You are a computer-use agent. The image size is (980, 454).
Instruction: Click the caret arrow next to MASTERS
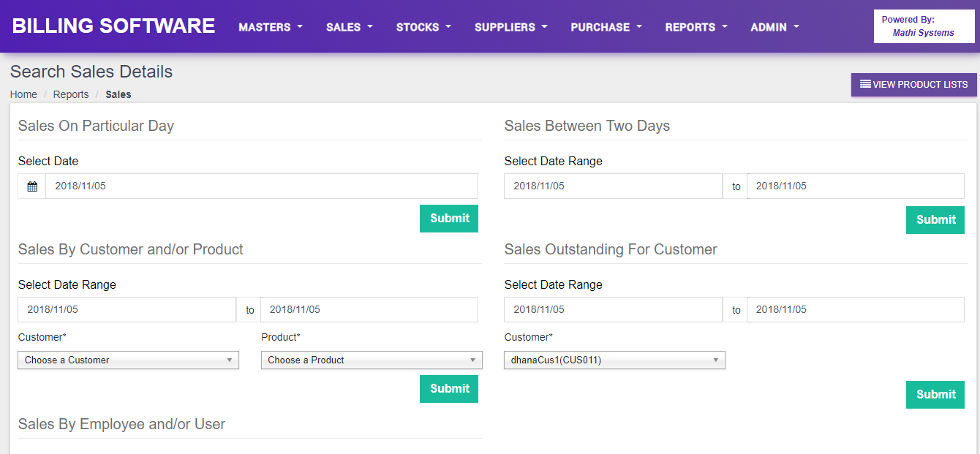coord(301,27)
